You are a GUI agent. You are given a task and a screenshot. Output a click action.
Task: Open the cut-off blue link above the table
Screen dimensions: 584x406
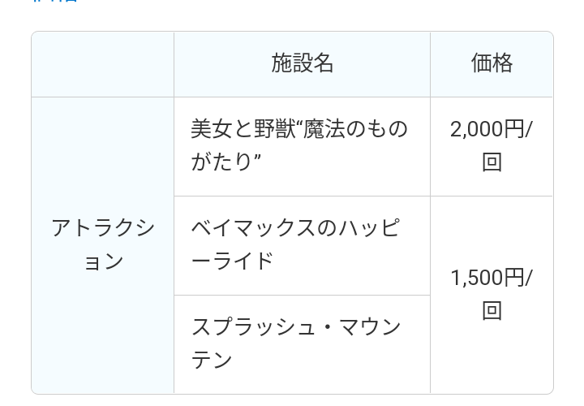coord(55,1)
